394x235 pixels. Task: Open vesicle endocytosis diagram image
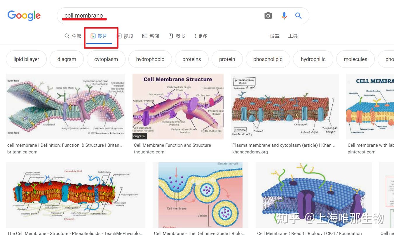tap(201, 195)
